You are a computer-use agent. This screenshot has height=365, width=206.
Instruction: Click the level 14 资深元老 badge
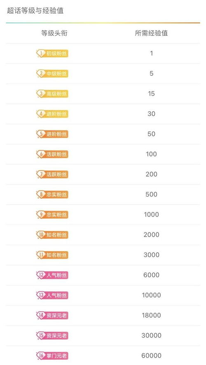click(x=52, y=316)
